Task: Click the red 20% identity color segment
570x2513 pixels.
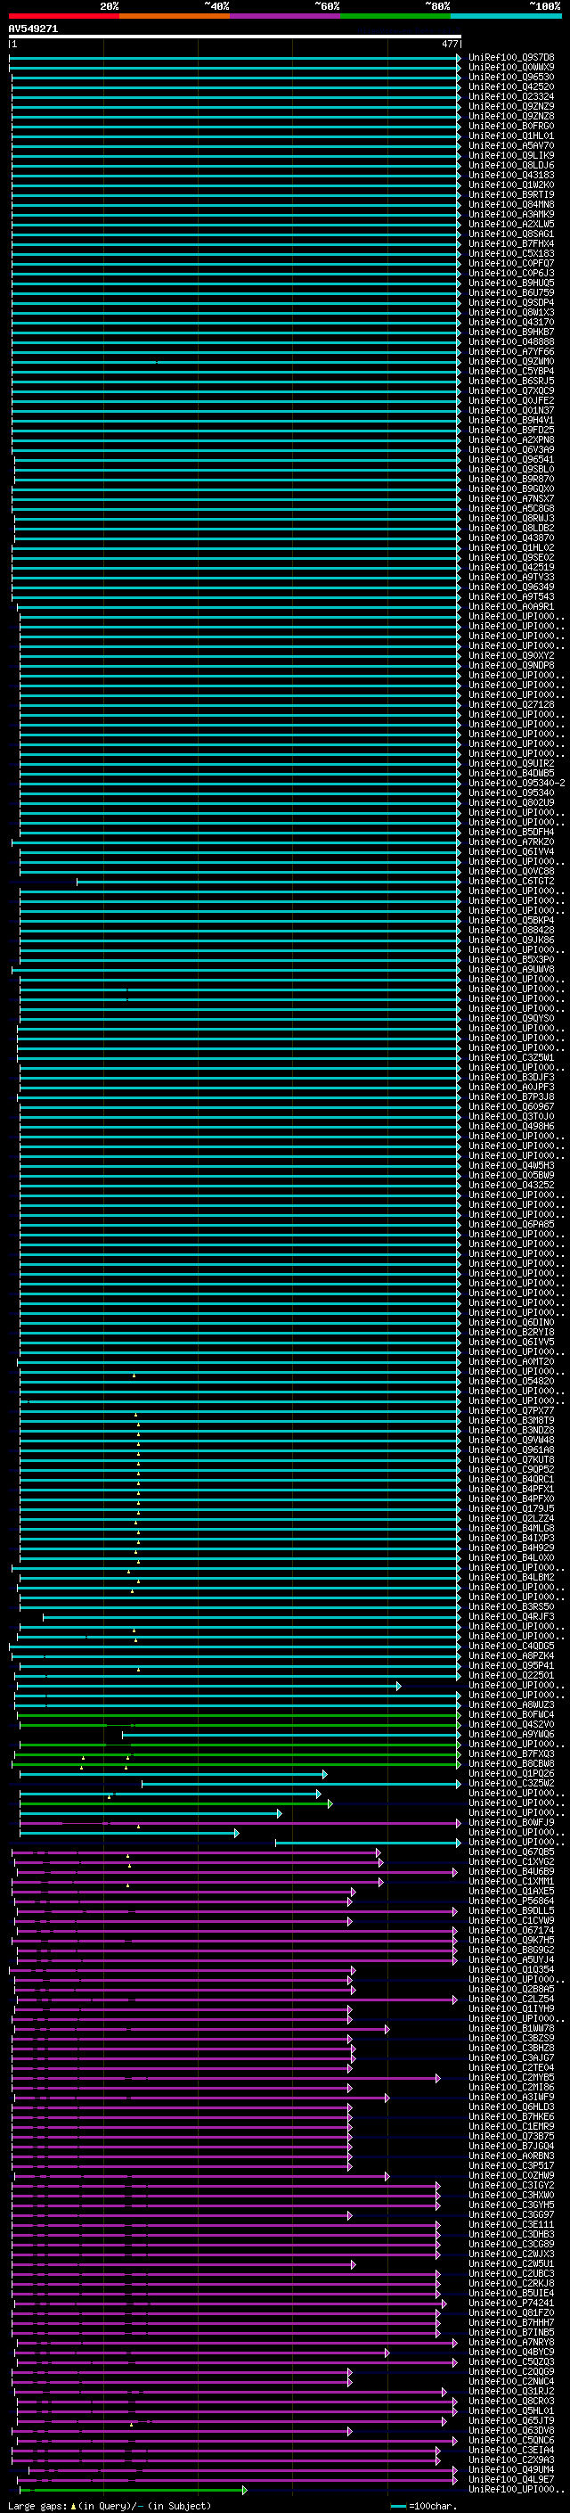Action: tap(63, 17)
